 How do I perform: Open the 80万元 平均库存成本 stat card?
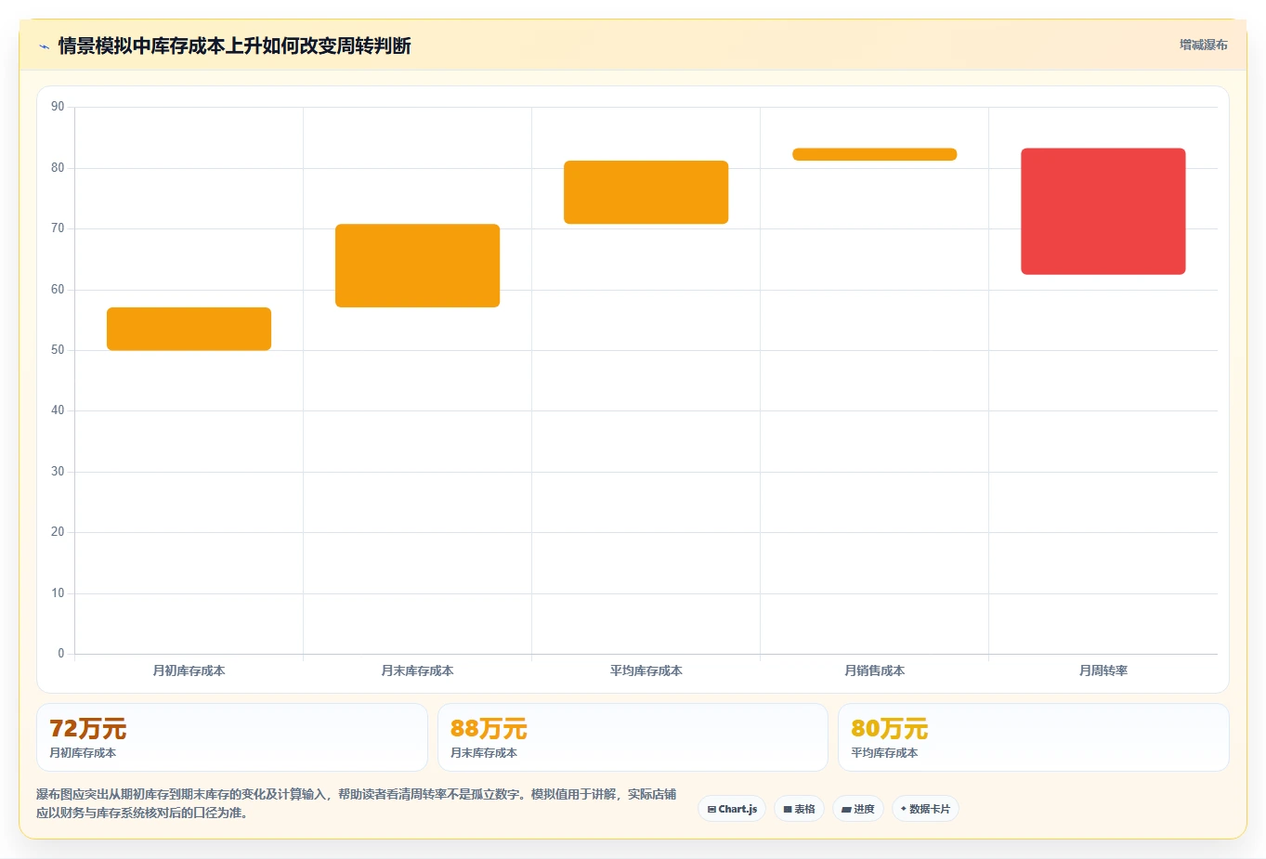1033,737
